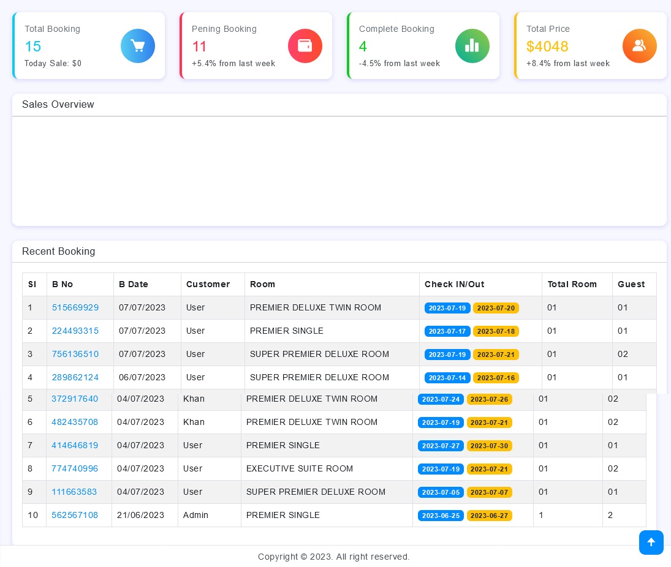Open booking number 224493315
Screen dimensions: 671x567
75,331
